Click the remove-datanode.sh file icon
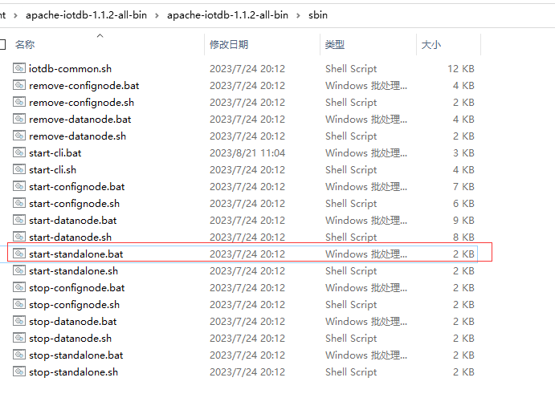 point(19,136)
